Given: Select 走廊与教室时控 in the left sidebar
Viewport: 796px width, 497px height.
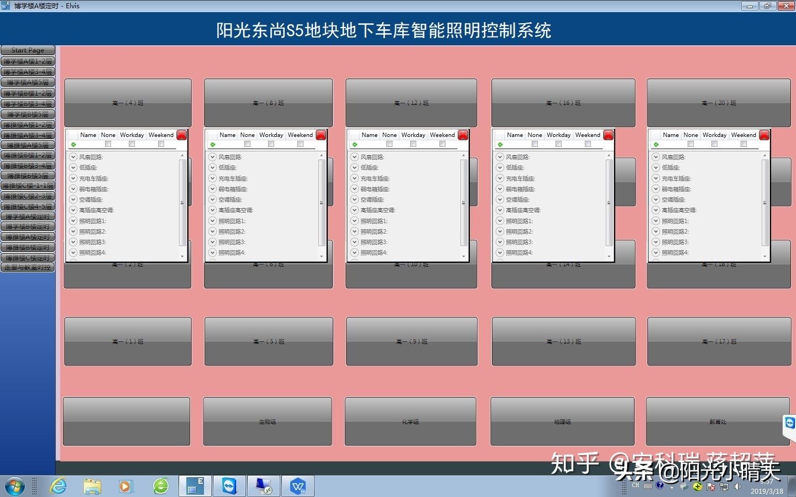Looking at the screenshot, I should tap(28, 268).
